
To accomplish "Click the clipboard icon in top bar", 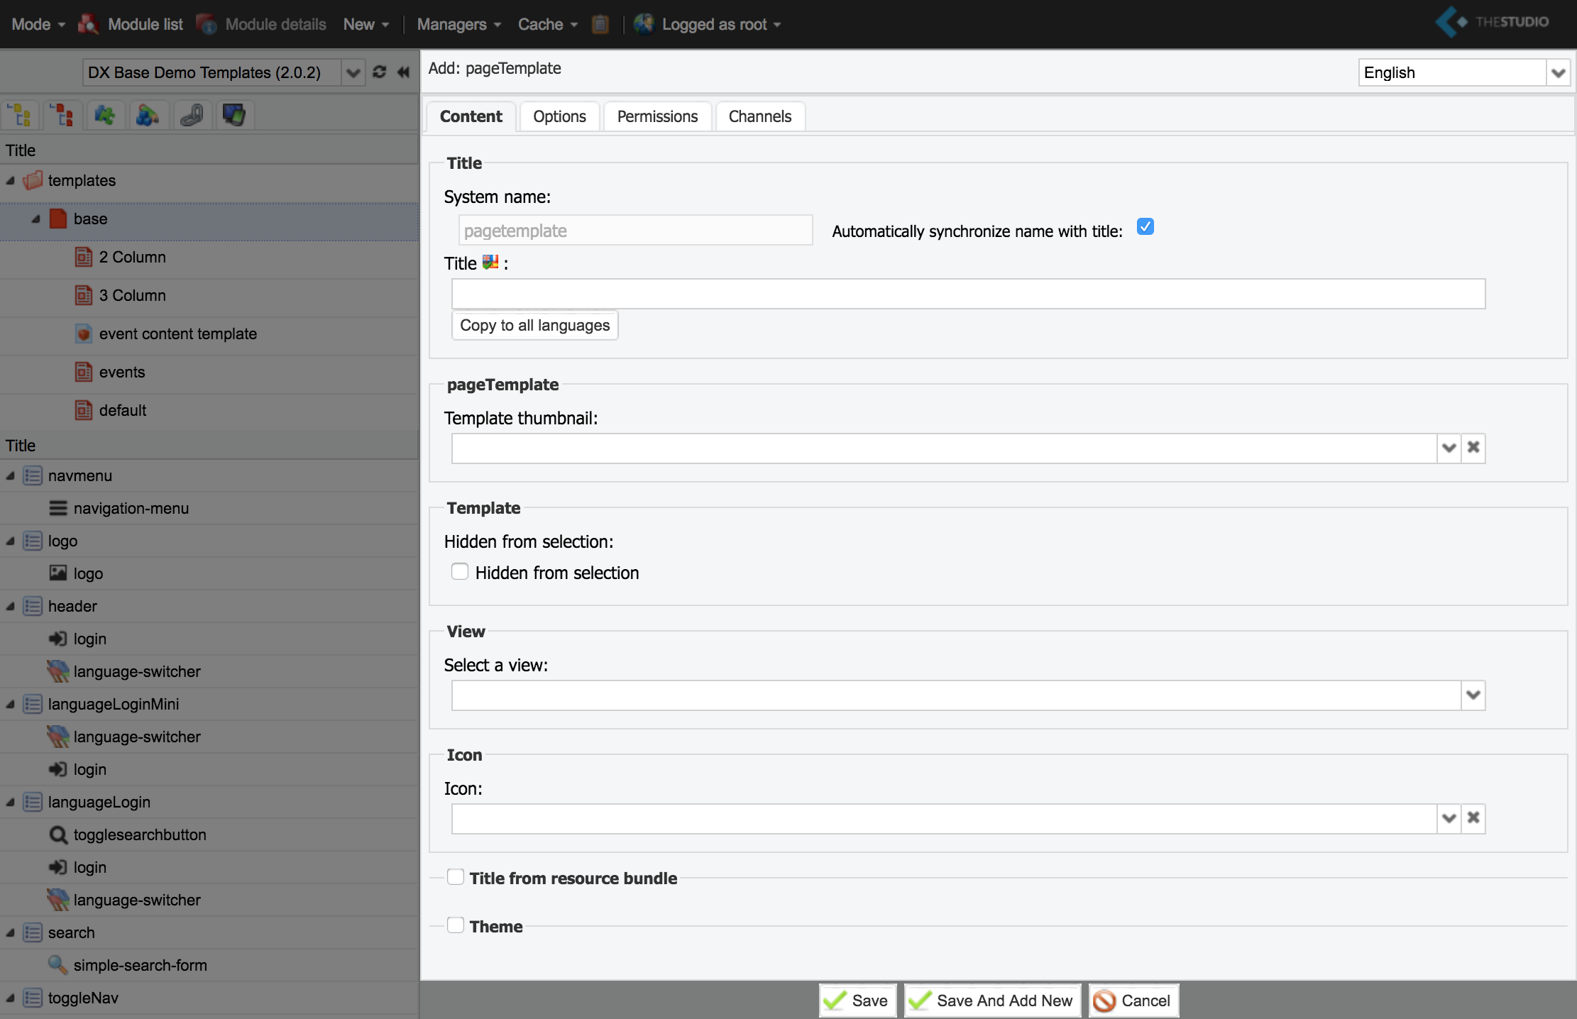I will 600,24.
